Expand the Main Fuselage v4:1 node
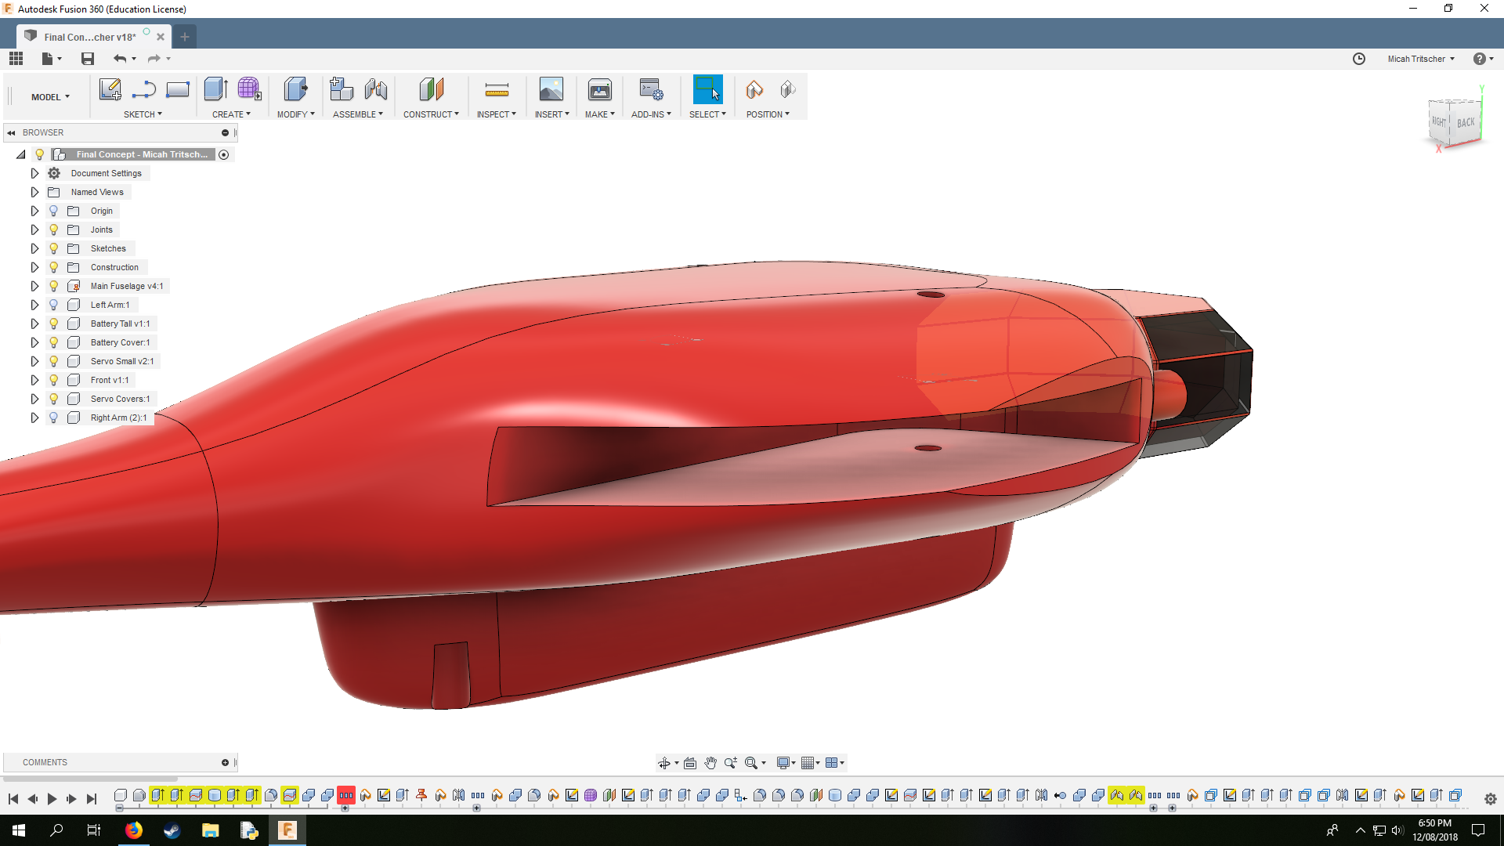The image size is (1504, 846). [34, 286]
